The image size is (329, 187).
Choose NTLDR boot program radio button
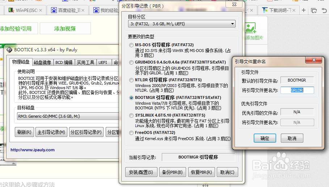coord(131,80)
